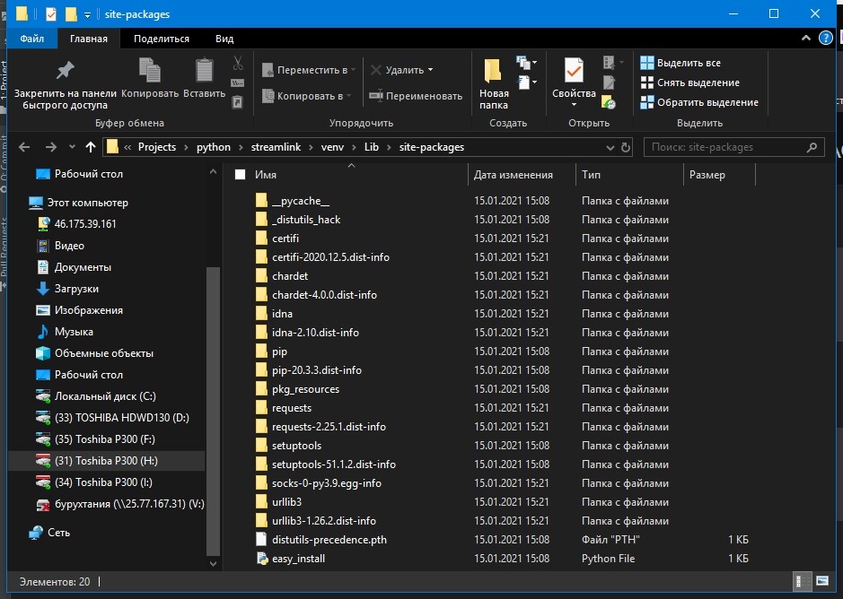Go up one folder level
The image size is (843, 599).
pos(91,147)
